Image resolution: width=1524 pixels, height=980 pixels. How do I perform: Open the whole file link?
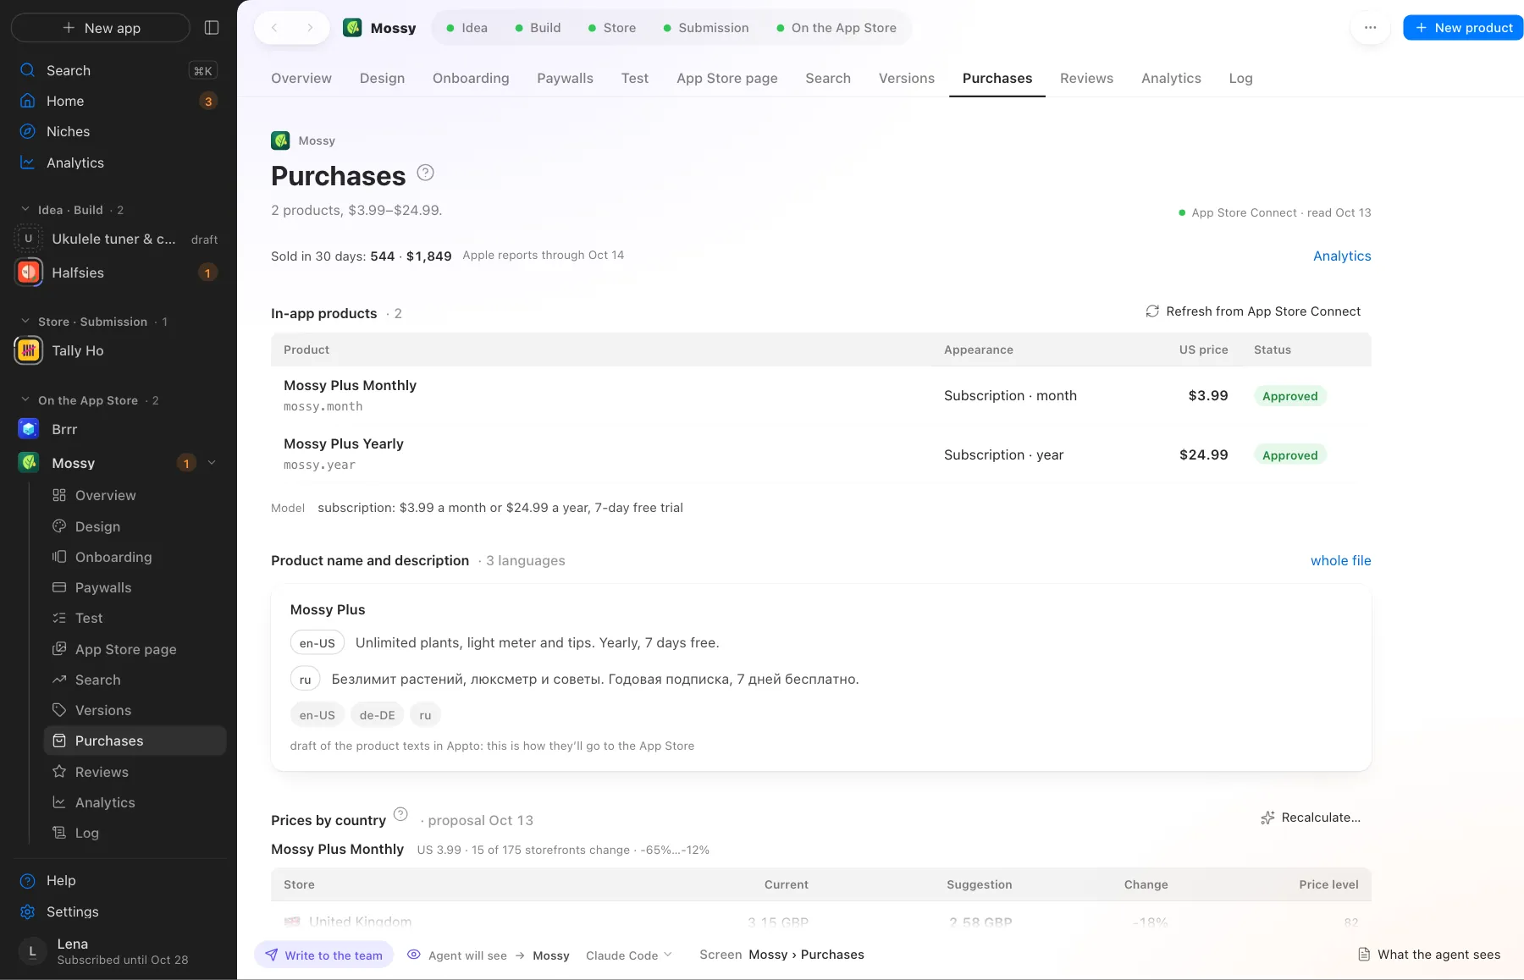pos(1340,560)
